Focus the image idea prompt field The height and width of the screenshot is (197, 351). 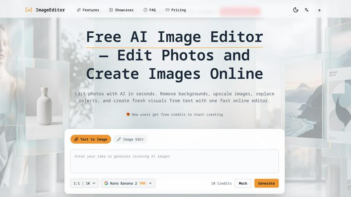coord(175,161)
